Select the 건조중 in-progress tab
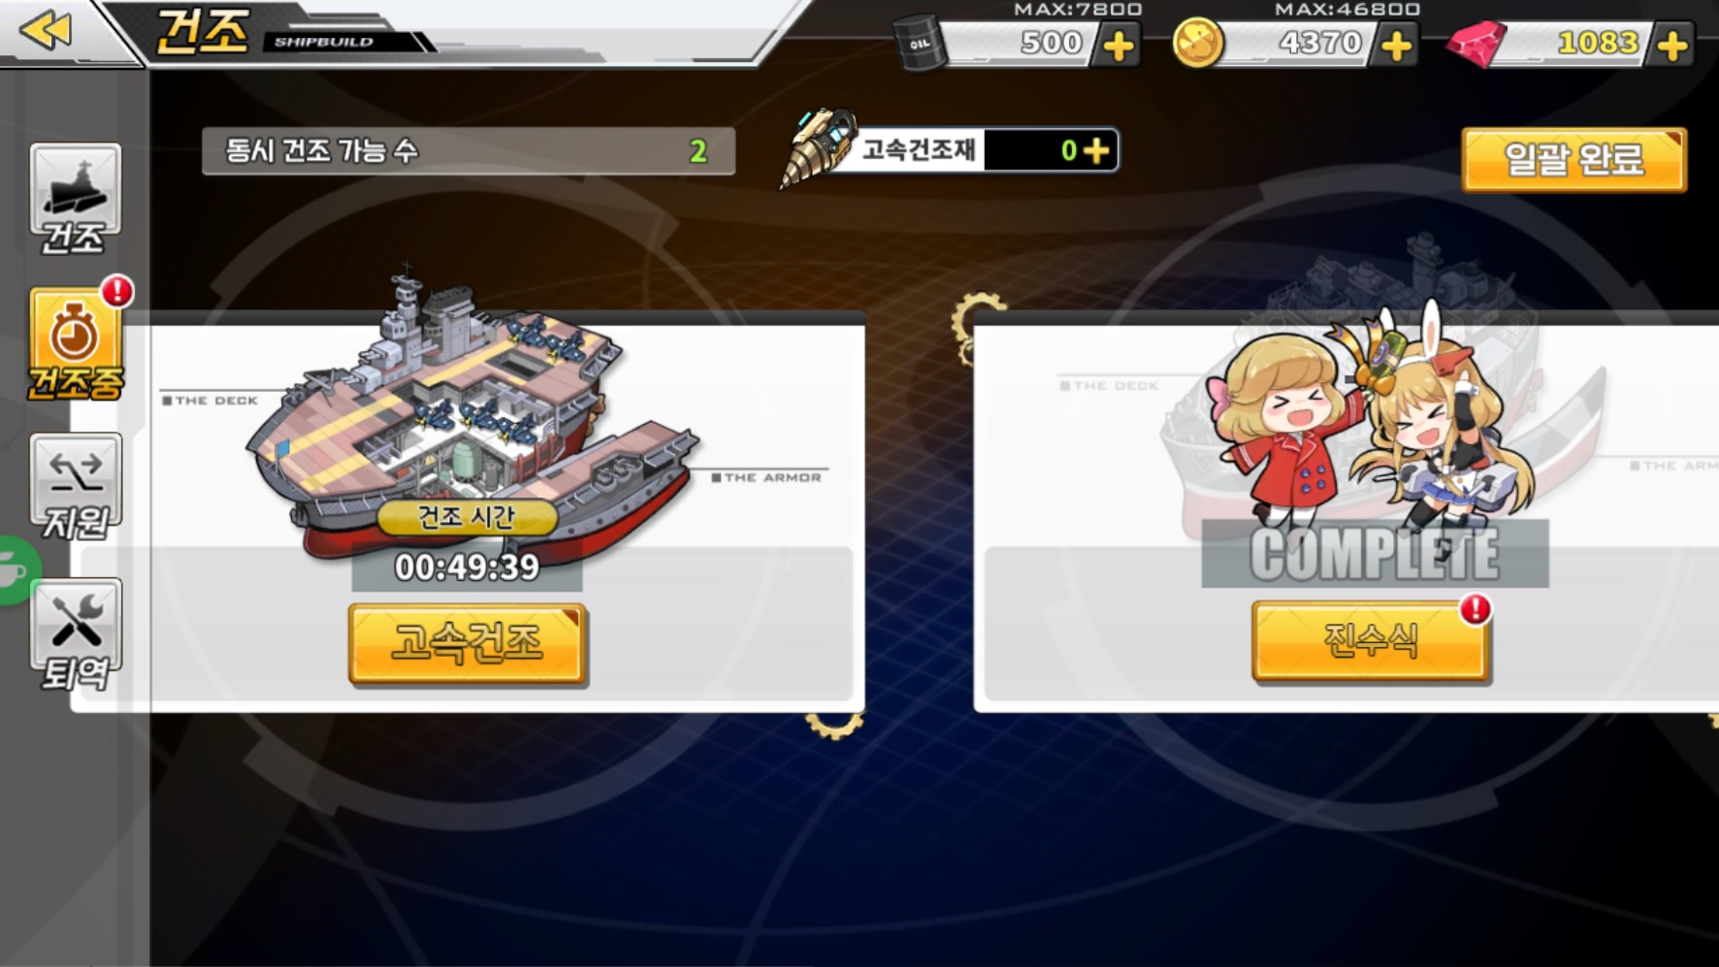The image size is (1719, 967). pyautogui.click(x=75, y=344)
